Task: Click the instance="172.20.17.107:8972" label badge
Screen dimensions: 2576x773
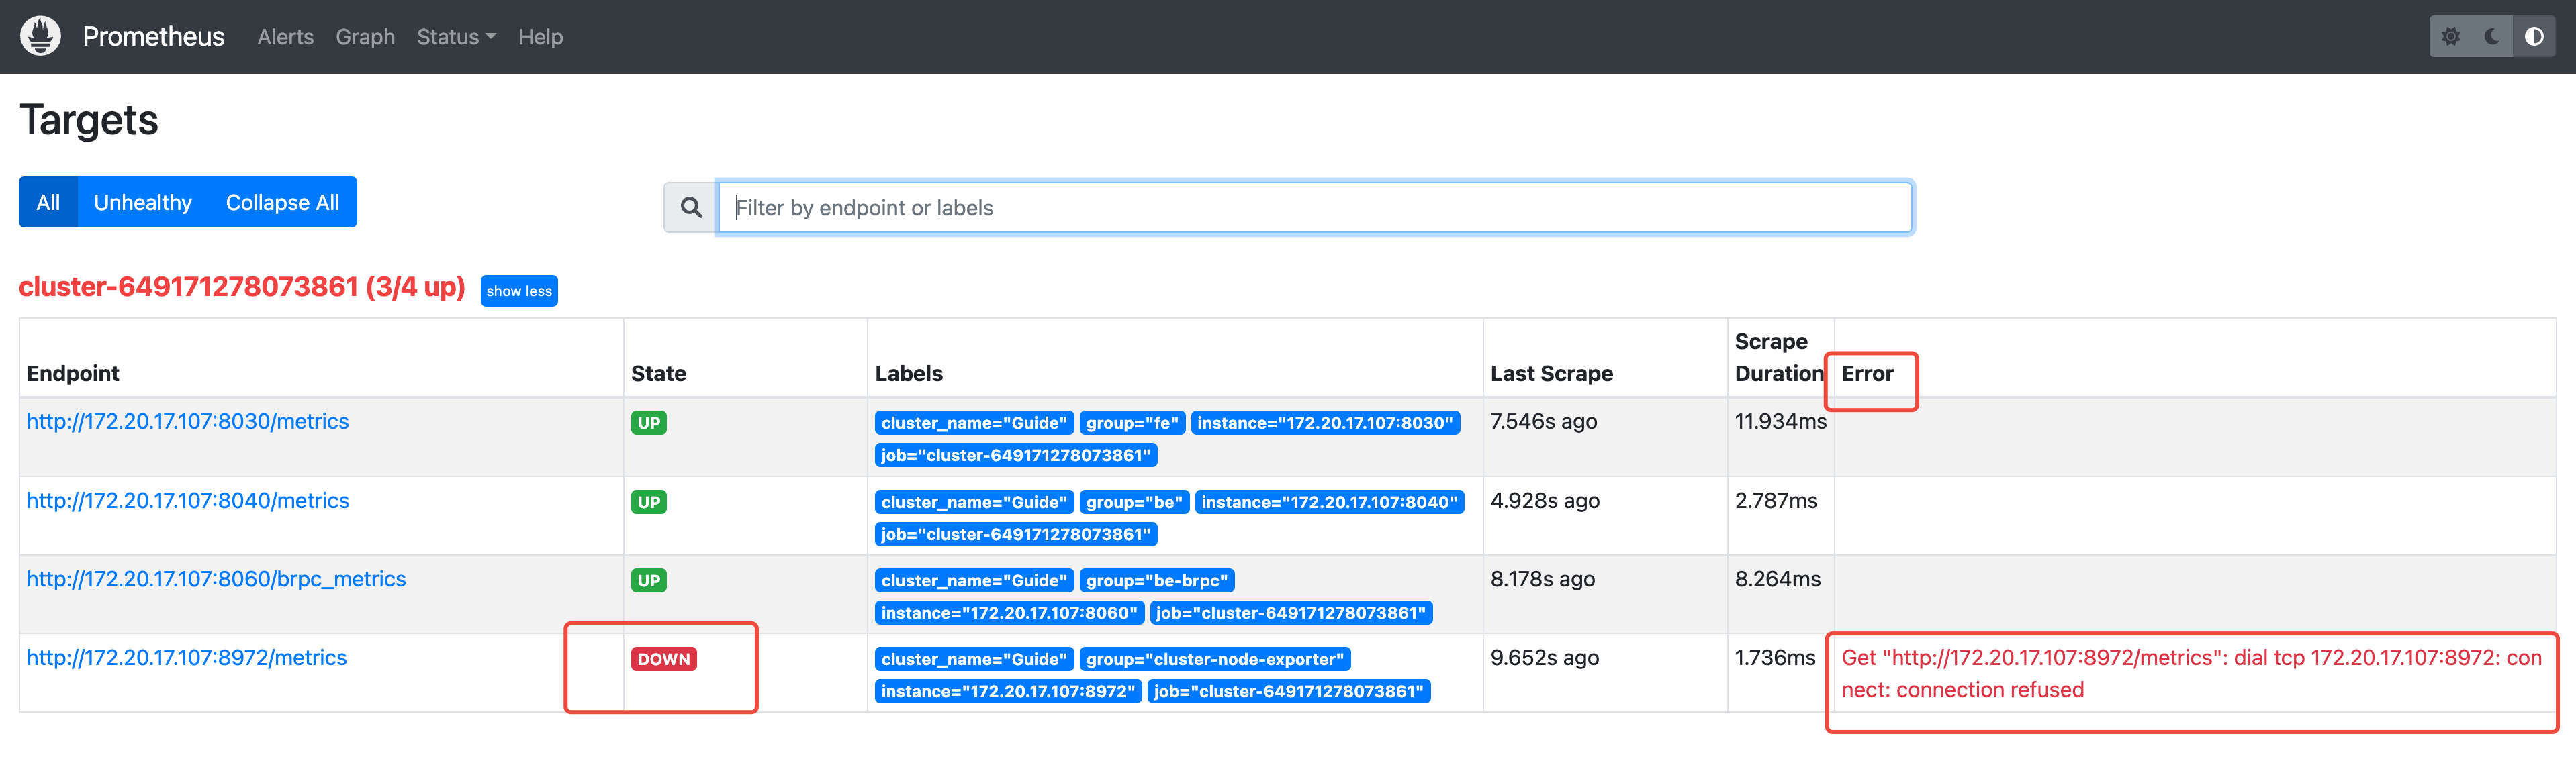Action: 1008,691
